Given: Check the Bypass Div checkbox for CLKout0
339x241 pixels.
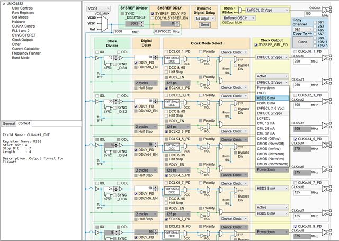Looking at the screenshot, I should pos(235,65).
